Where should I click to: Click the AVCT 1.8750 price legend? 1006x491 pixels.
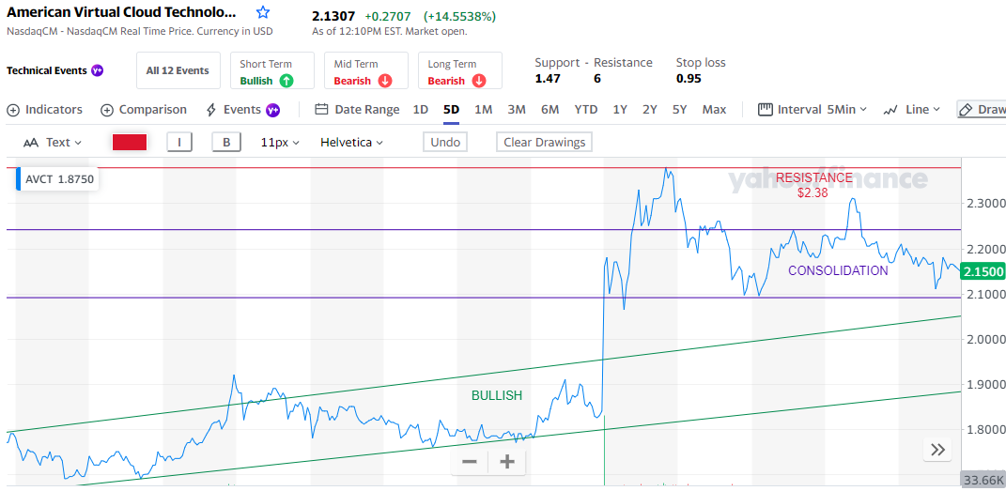(x=57, y=179)
